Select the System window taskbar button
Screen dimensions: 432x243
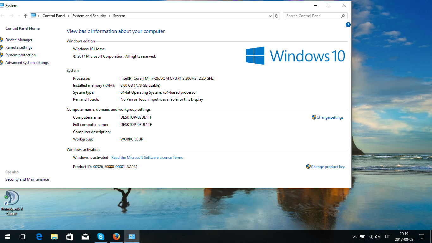132,237
